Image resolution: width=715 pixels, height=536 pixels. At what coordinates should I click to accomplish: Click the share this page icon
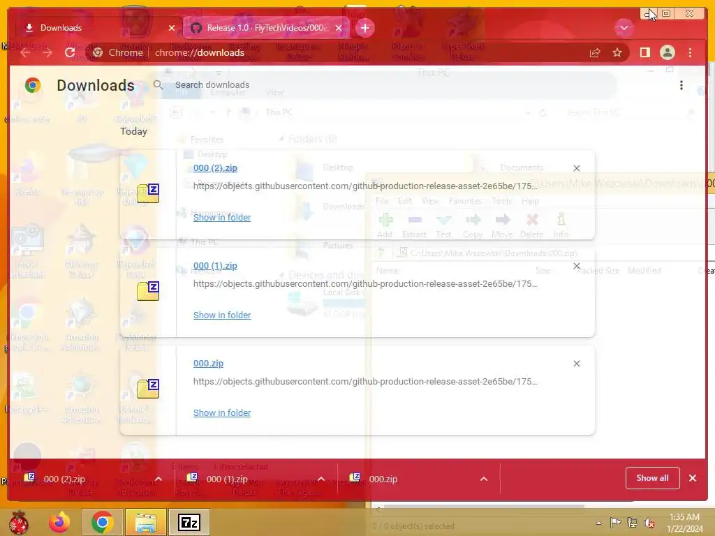pyautogui.click(x=595, y=53)
